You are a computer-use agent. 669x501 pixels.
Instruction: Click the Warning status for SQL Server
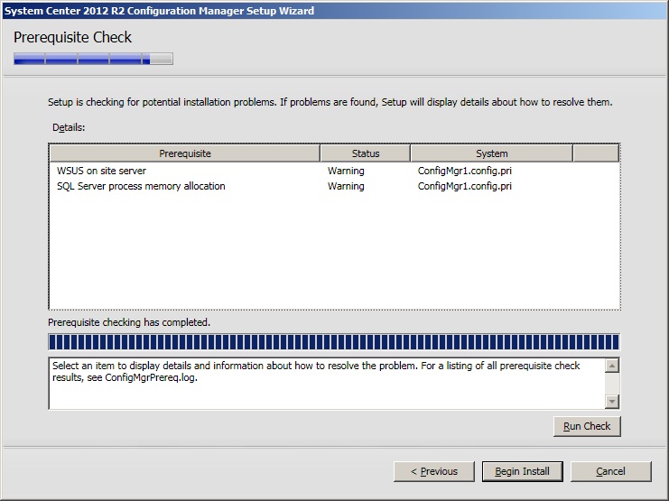coord(346,186)
